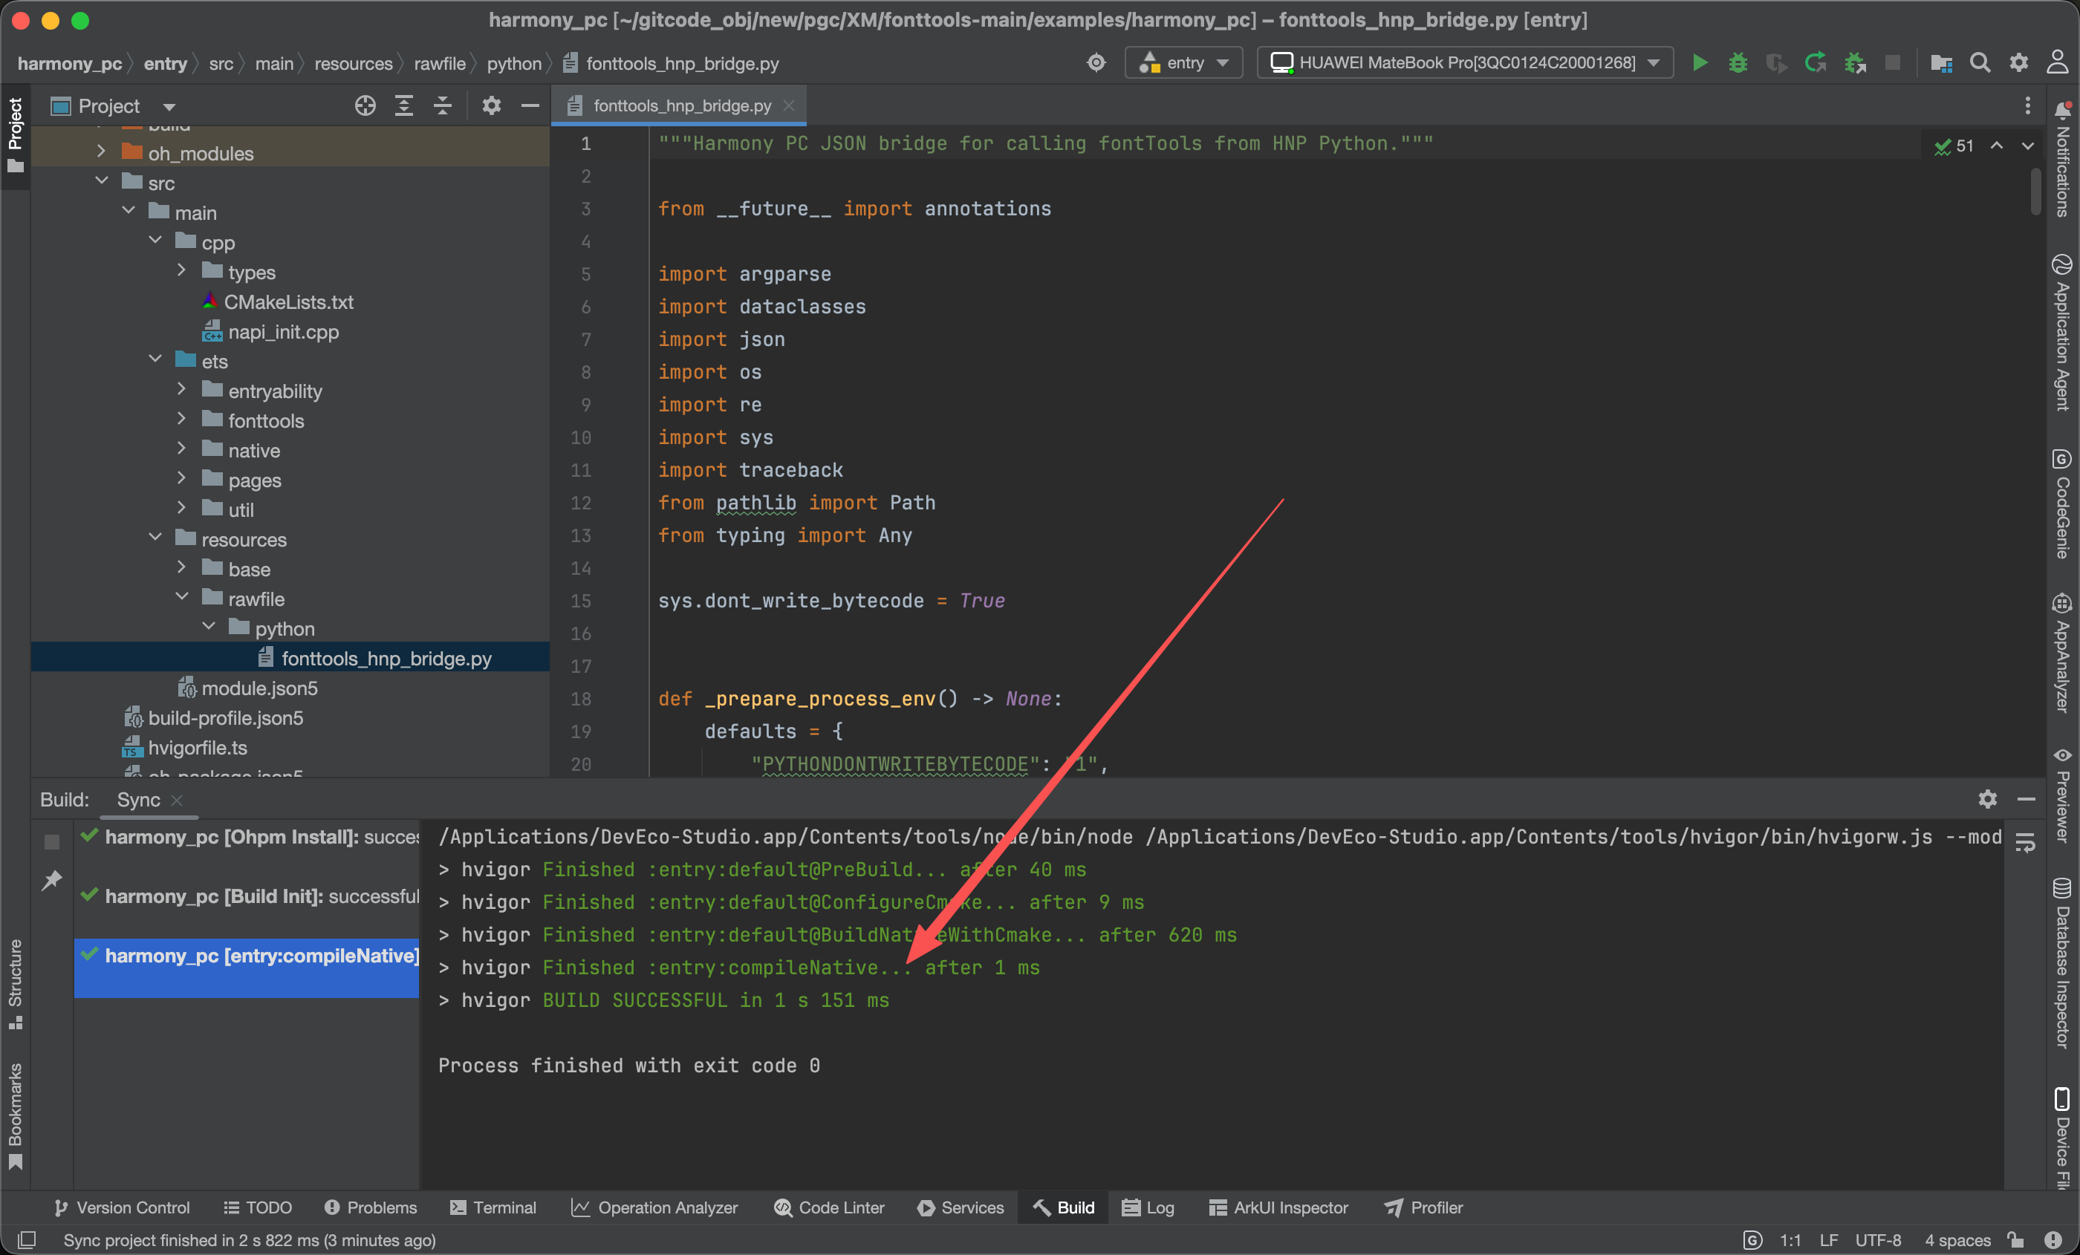Expand the types folder

181,270
